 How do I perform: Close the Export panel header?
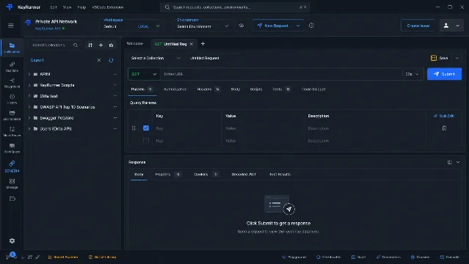[99, 60]
